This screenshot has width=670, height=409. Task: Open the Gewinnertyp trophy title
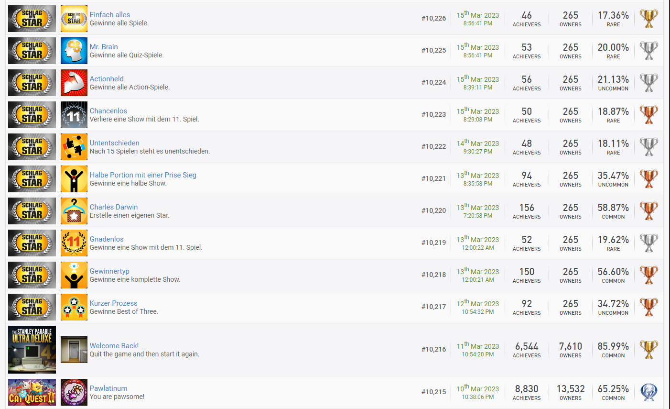[109, 271]
